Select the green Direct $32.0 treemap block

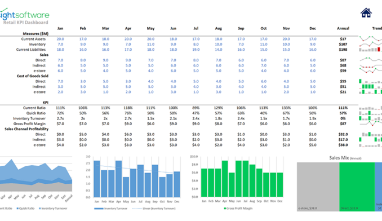[x=357, y=187]
